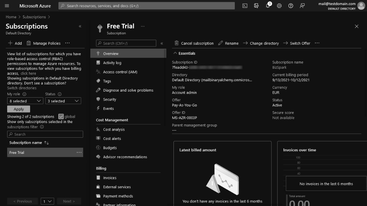
Task: Click the My role info icon
Action: tap(24, 94)
